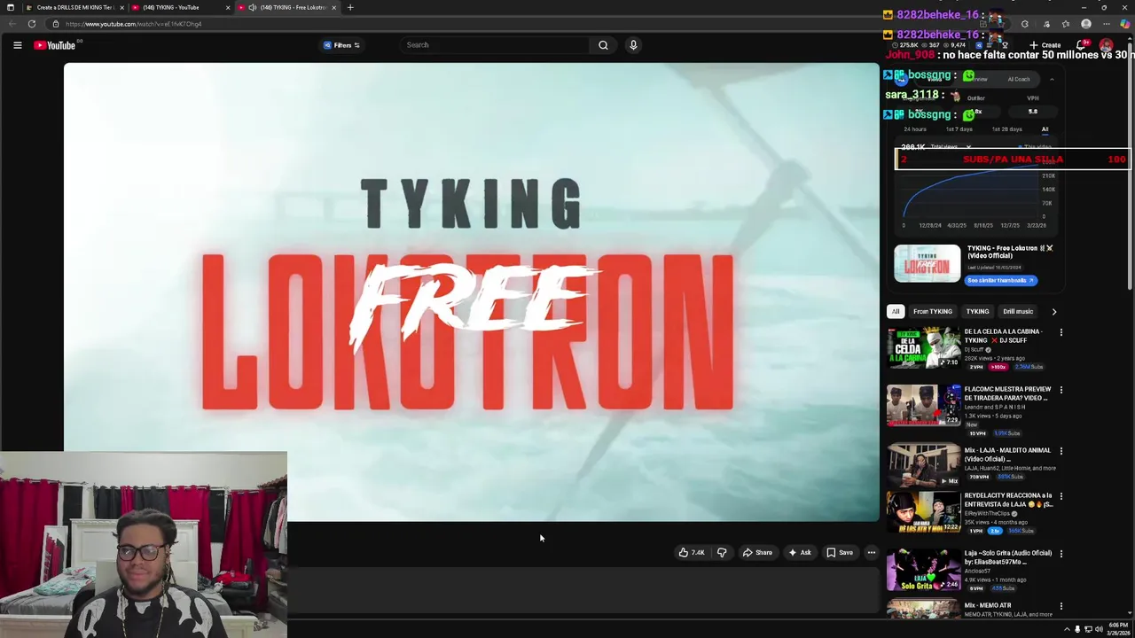Open Mix - MEMO ATR title
This screenshot has height=638, width=1135.
[988, 606]
